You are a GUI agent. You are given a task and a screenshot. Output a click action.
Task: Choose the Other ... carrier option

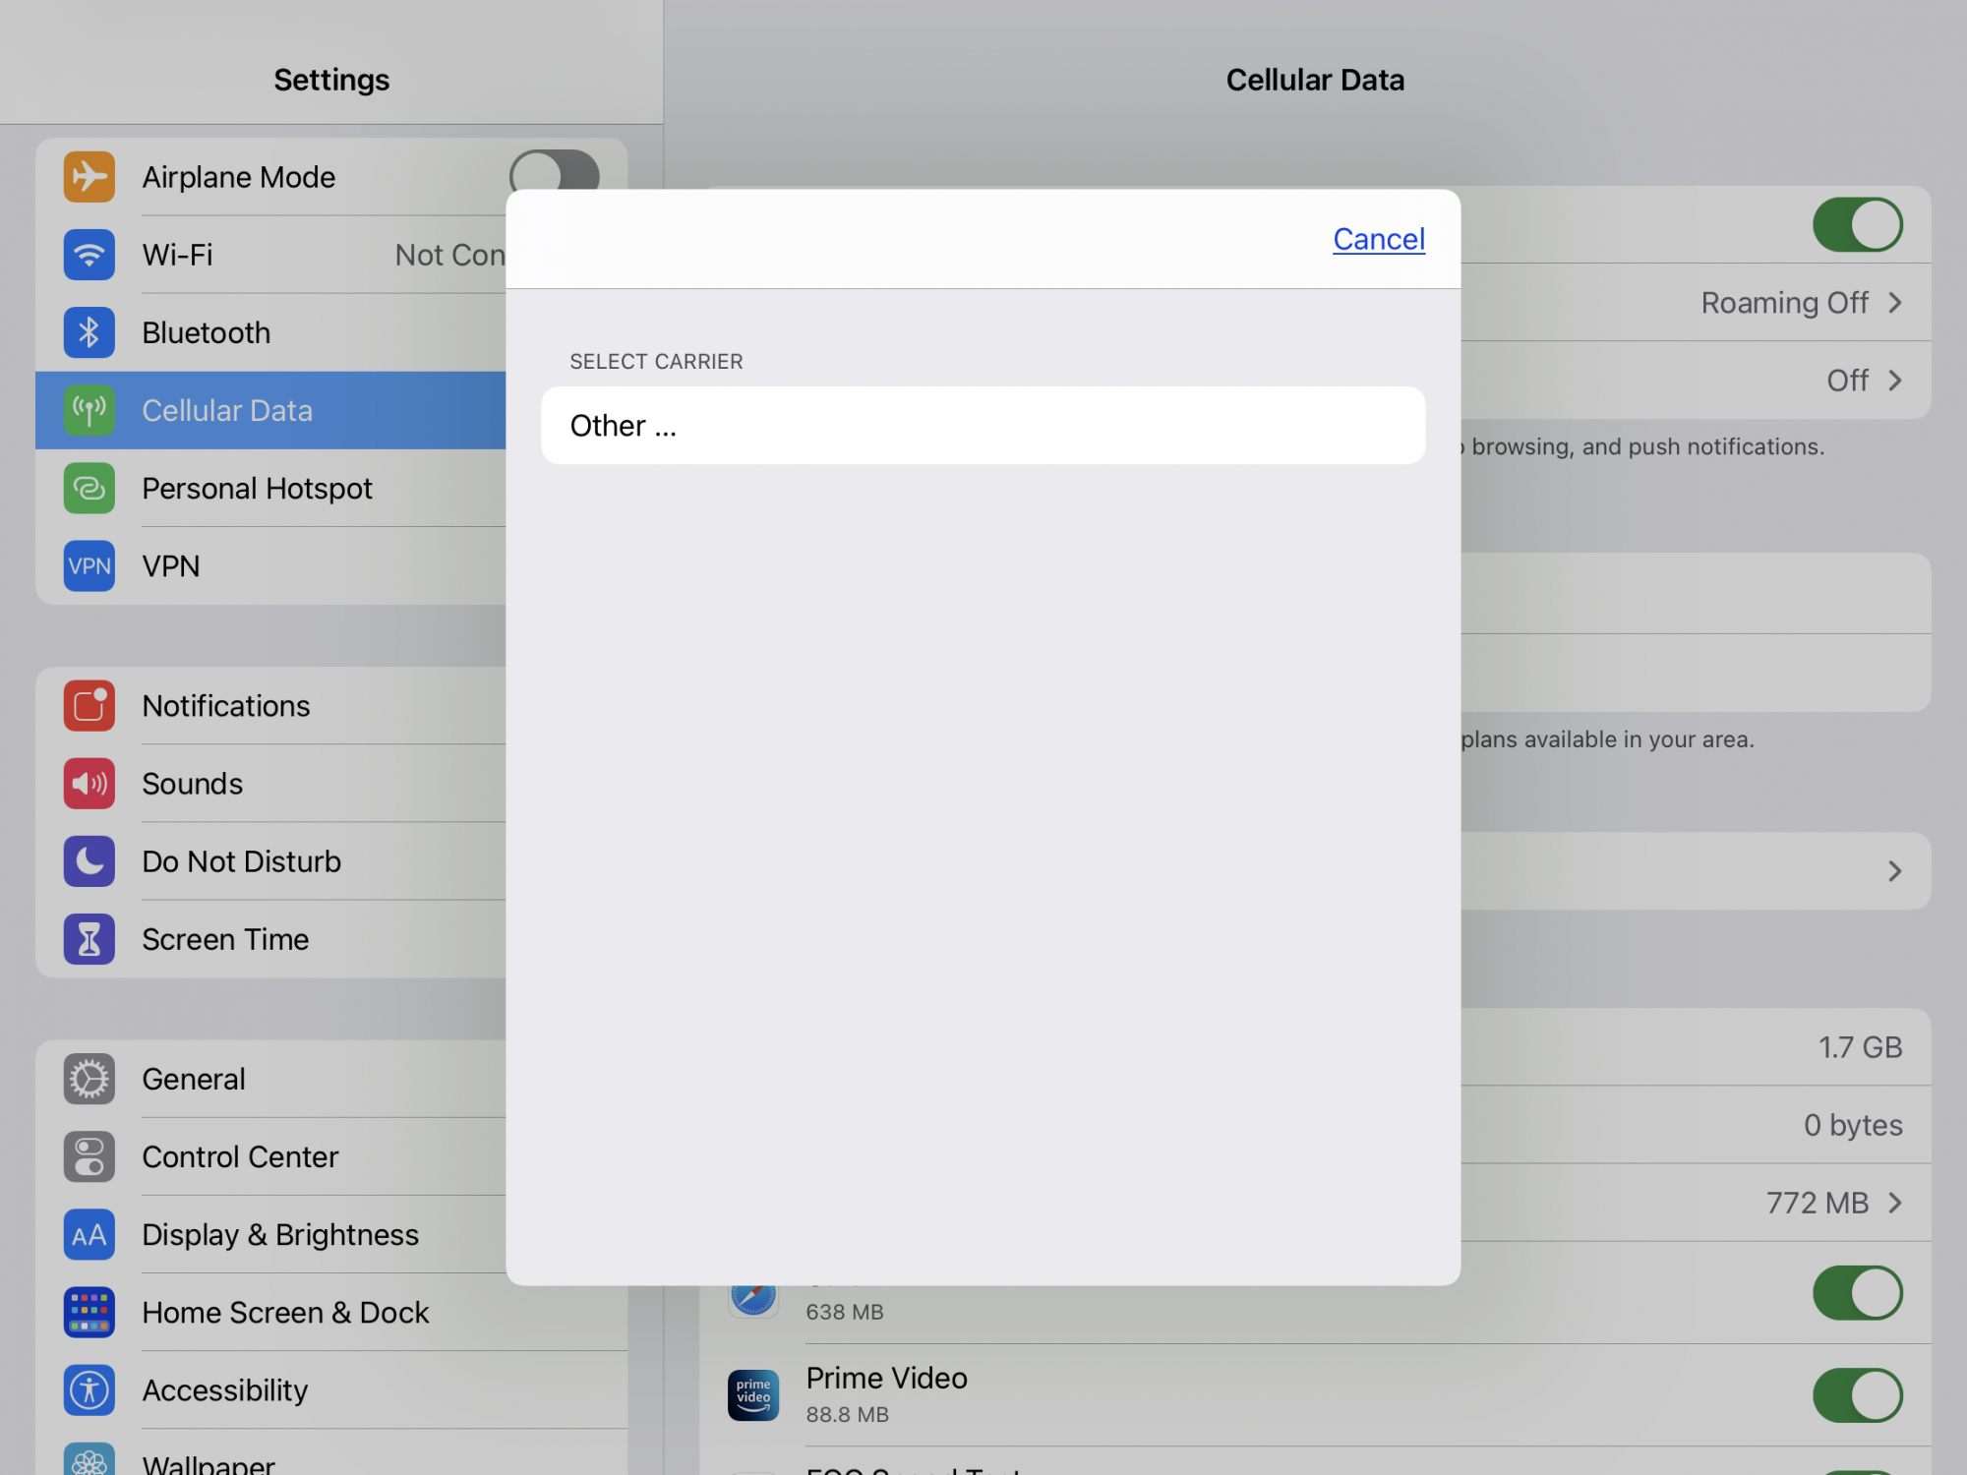[982, 426]
